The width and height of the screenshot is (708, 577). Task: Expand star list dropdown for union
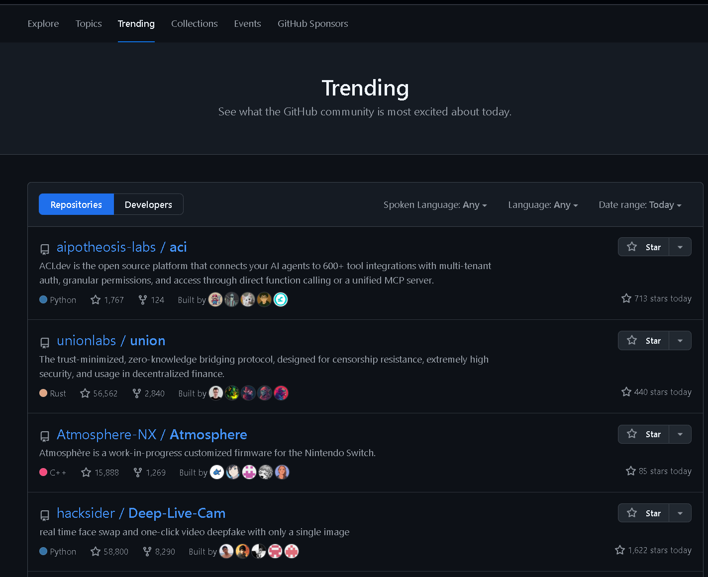[680, 340]
